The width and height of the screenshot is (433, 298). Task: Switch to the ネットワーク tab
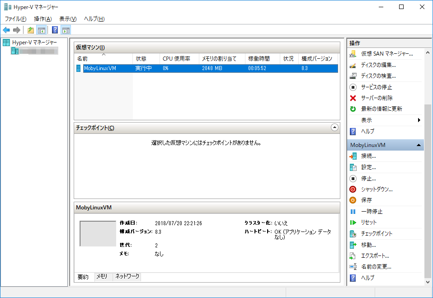(x=127, y=276)
